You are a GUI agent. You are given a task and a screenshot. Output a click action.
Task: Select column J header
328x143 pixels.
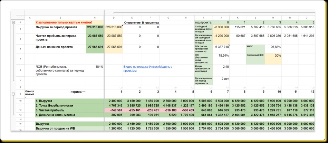click(221, 18)
